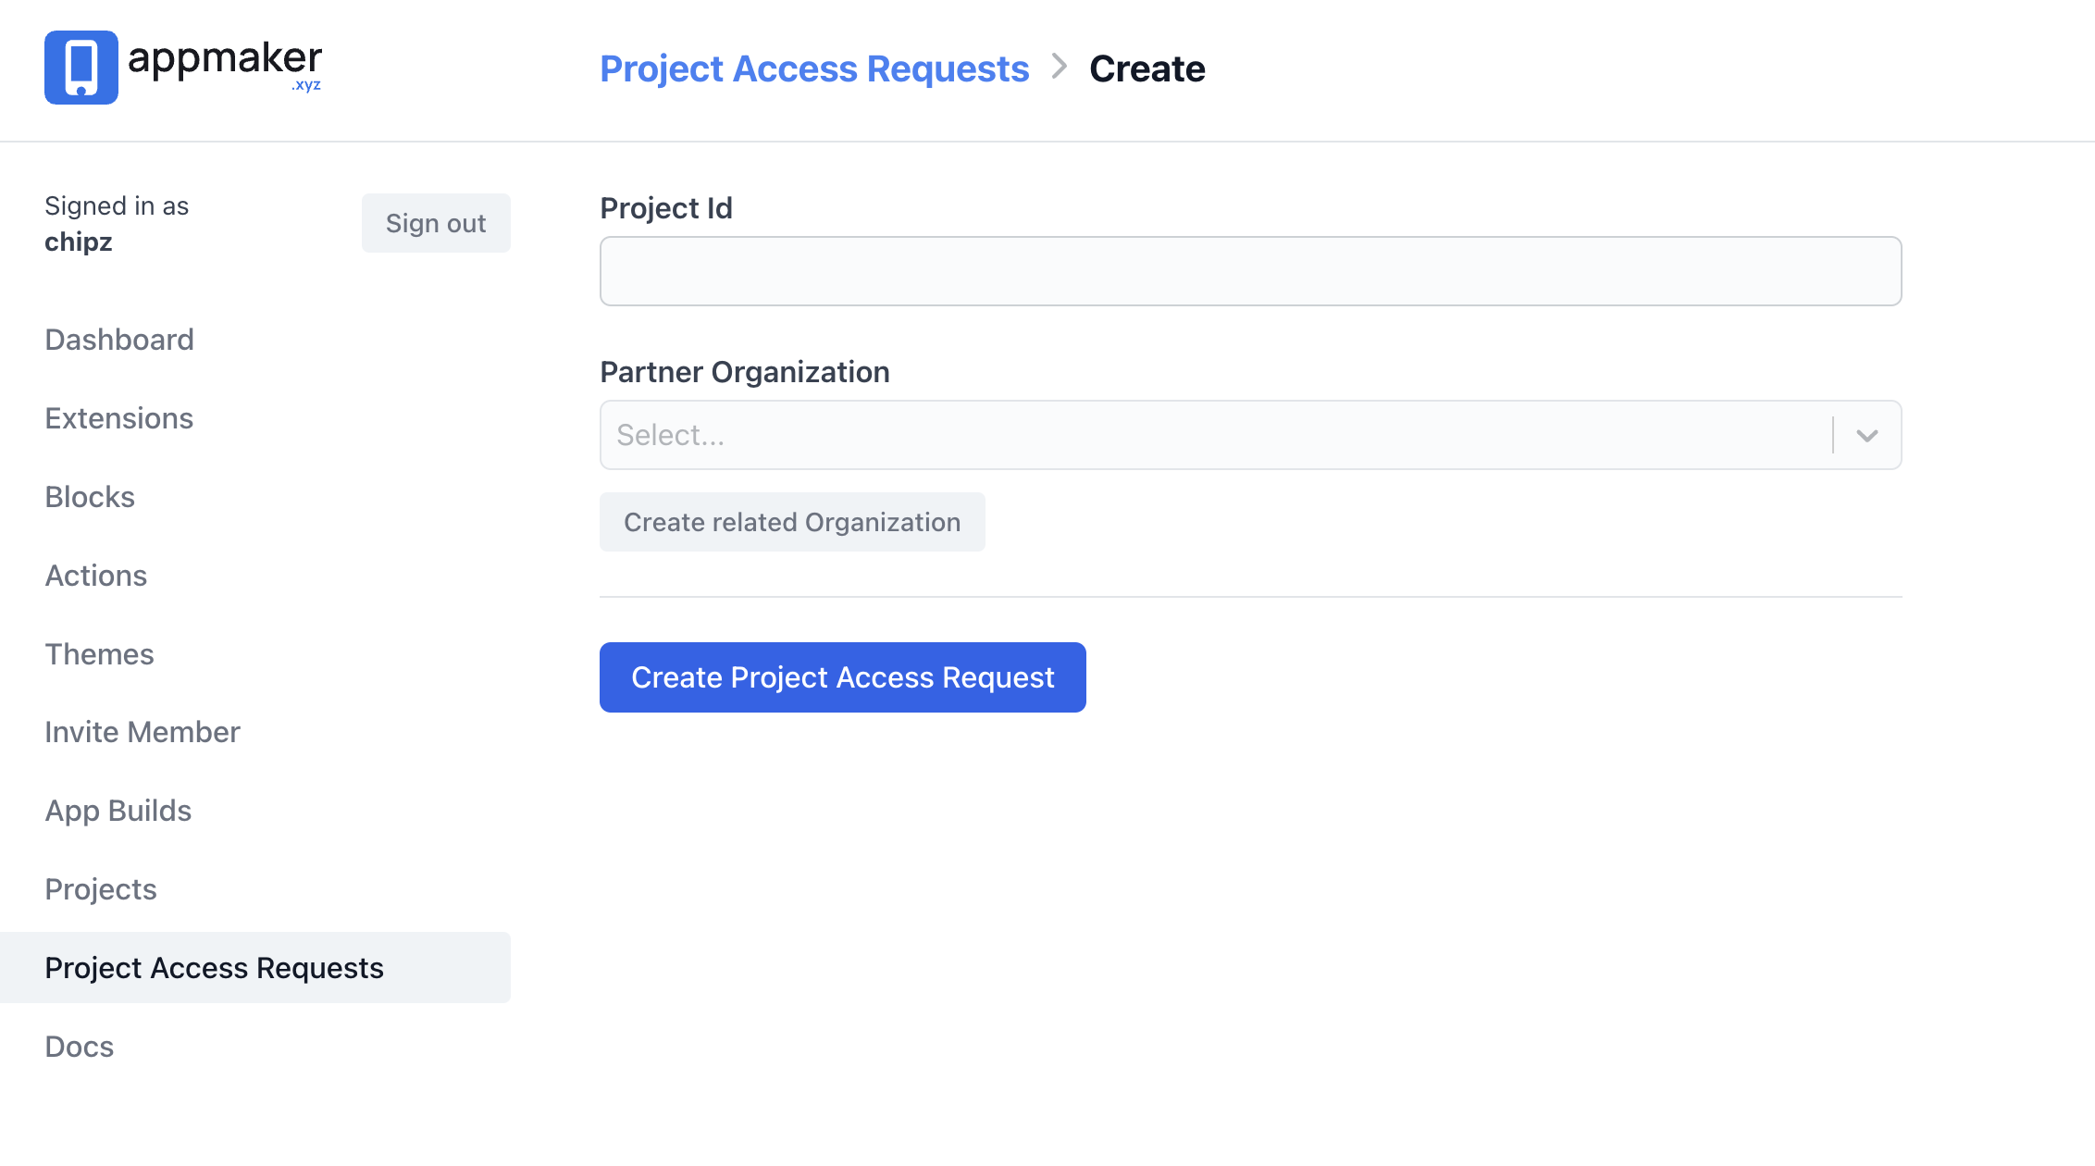Open the Projects section
2095x1166 pixels.
click(99, 889)
